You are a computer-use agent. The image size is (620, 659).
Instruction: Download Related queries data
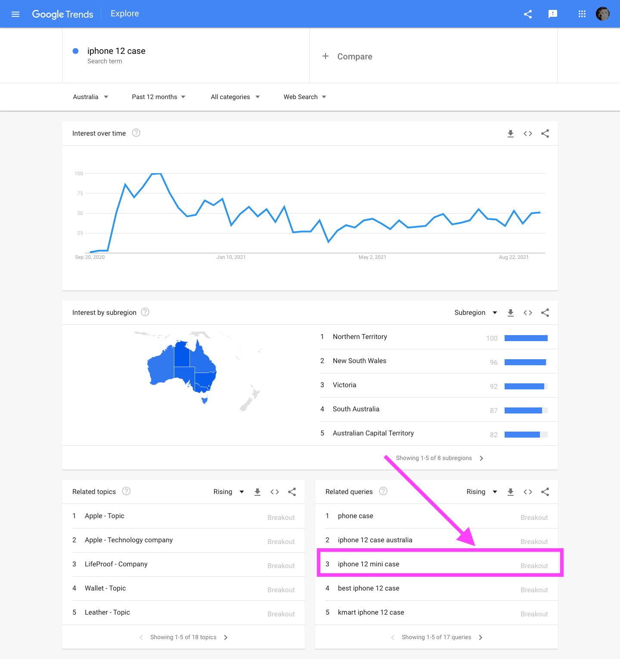(x=511, y=492)
